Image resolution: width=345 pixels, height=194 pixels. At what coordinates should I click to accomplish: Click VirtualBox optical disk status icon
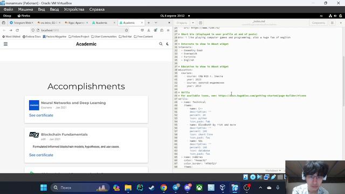(253, 177)
